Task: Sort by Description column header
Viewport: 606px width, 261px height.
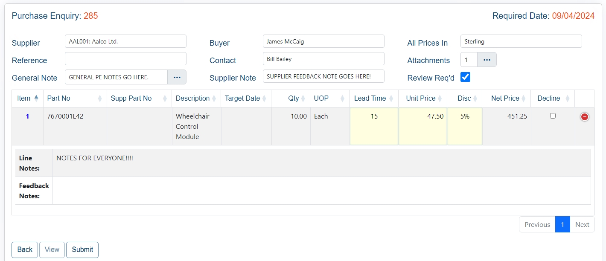Action: tap(192, 99)
